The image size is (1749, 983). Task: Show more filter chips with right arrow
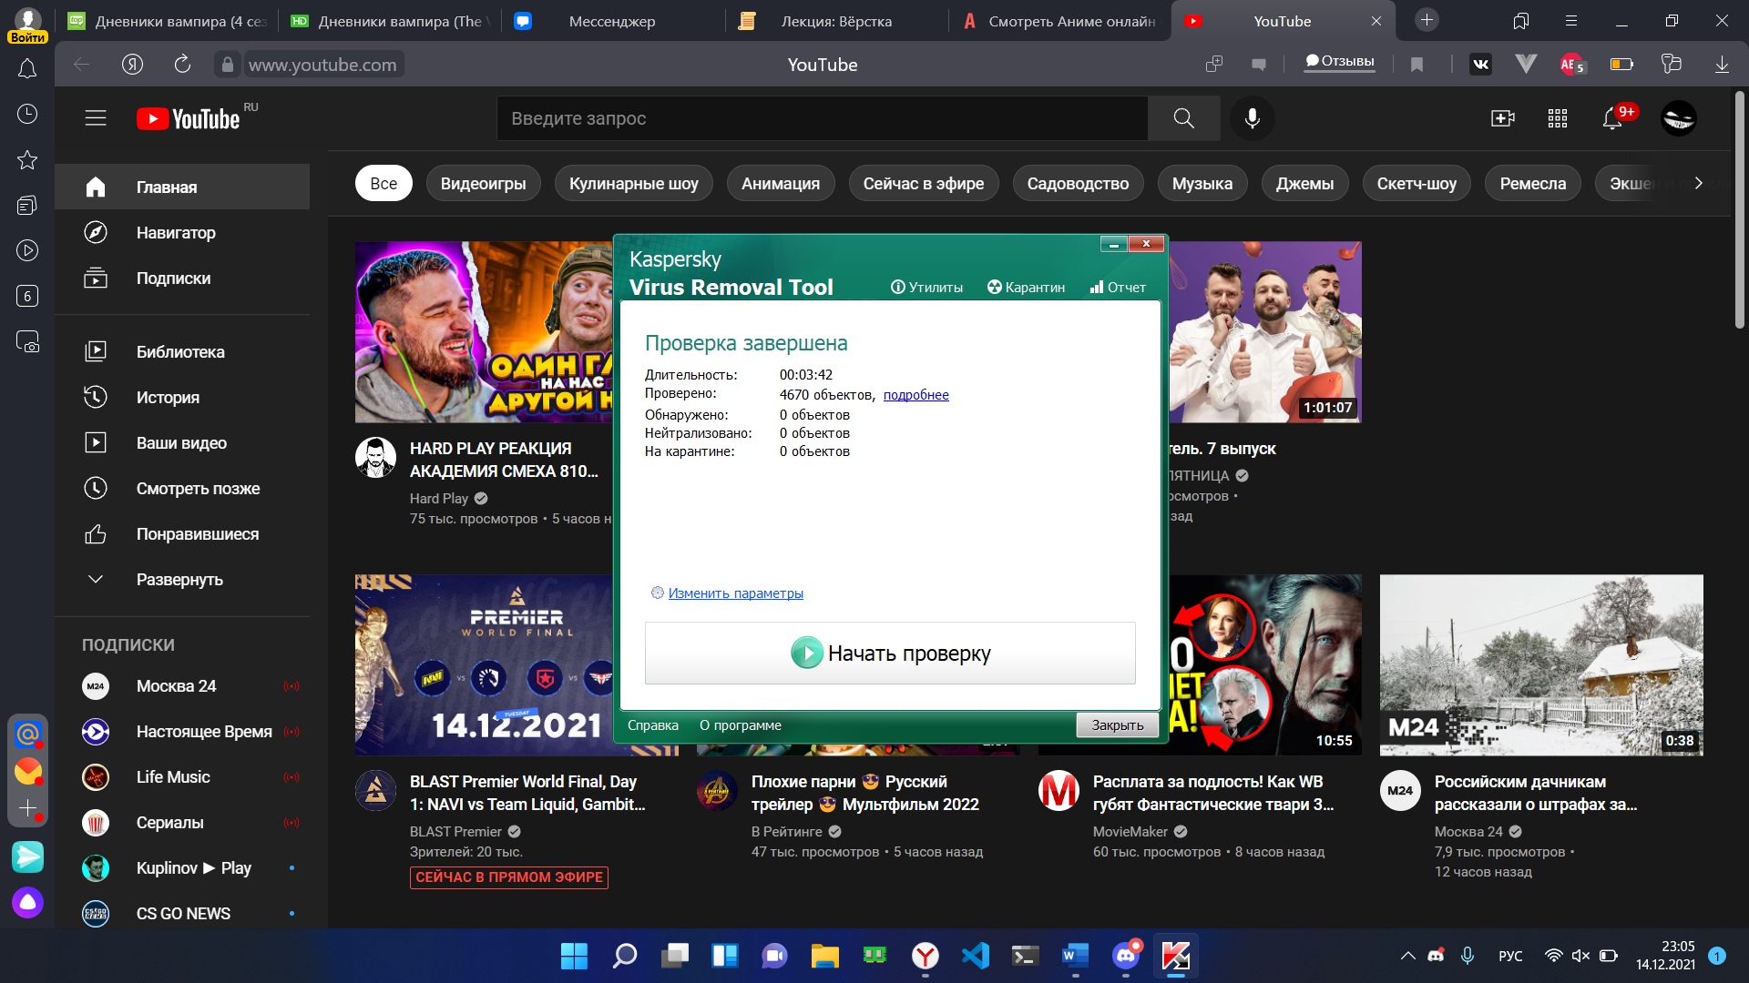1698,183
